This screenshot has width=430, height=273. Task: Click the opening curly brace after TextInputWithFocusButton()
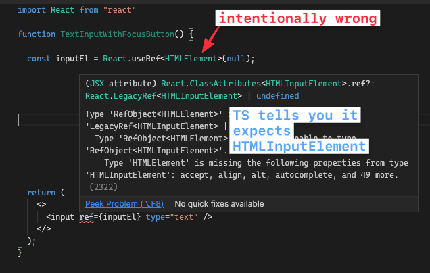click(191, 34)
